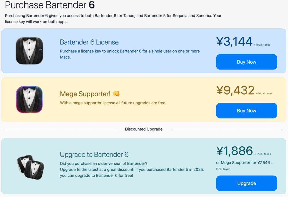288x197 pixels.
Task: Click the 'all future upgrades are free' description
Action: pos(113,103)
